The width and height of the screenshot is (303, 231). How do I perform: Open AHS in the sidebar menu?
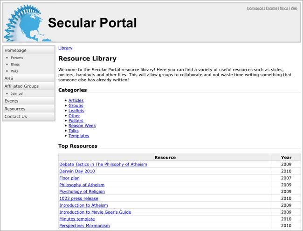pyautogui.click(x=9, y=79)
